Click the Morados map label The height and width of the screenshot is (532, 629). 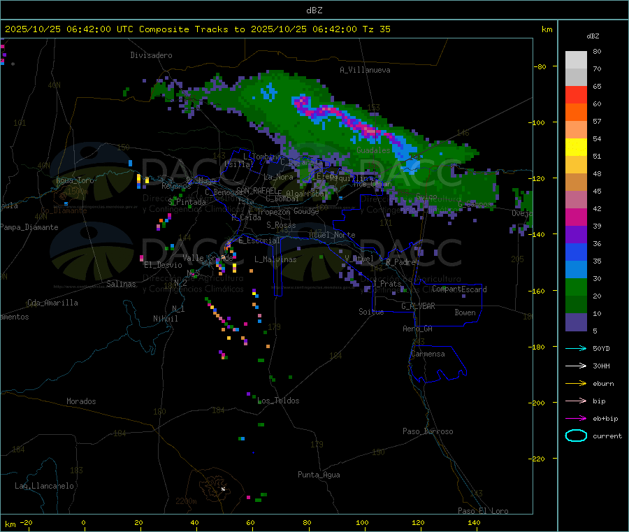tap(81, 401)
